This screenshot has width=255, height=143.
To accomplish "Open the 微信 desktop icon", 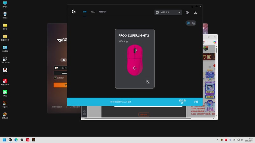I will (5, 93).
